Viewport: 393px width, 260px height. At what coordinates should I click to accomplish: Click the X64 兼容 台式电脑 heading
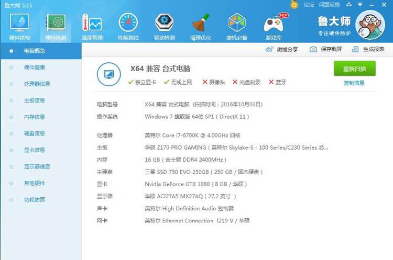coord(160,69)
